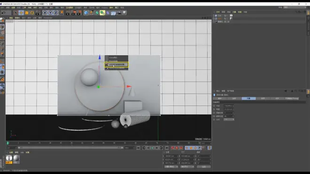310x174 pixels.
Task: Click Render to Picture Viewer icon
Action: [x=73, y=13]
